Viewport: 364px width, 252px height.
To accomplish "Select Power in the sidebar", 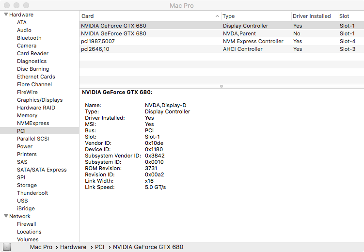I will (25, 146).
